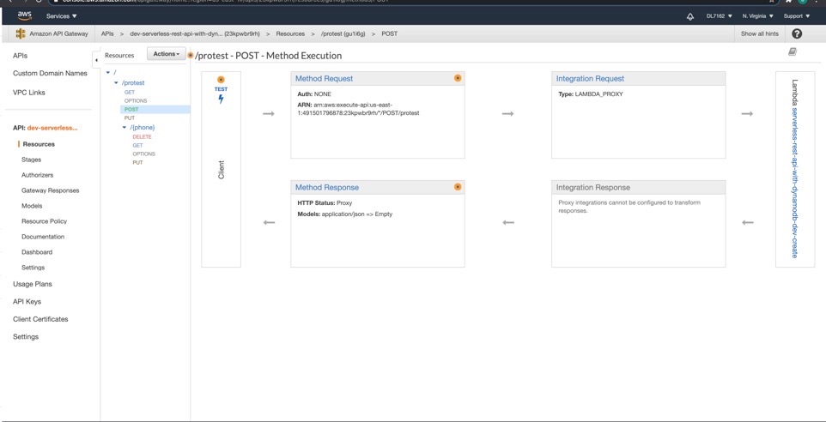Click the Amazon API Gateway logo icon
Viewport: 826px width, 422px height.
[x=21, y=33]
